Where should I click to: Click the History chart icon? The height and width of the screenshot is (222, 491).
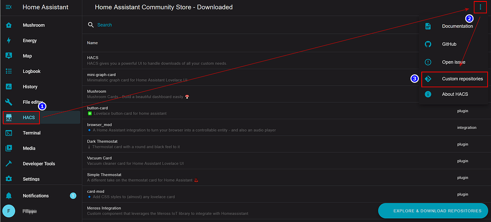tap(9, 87)
